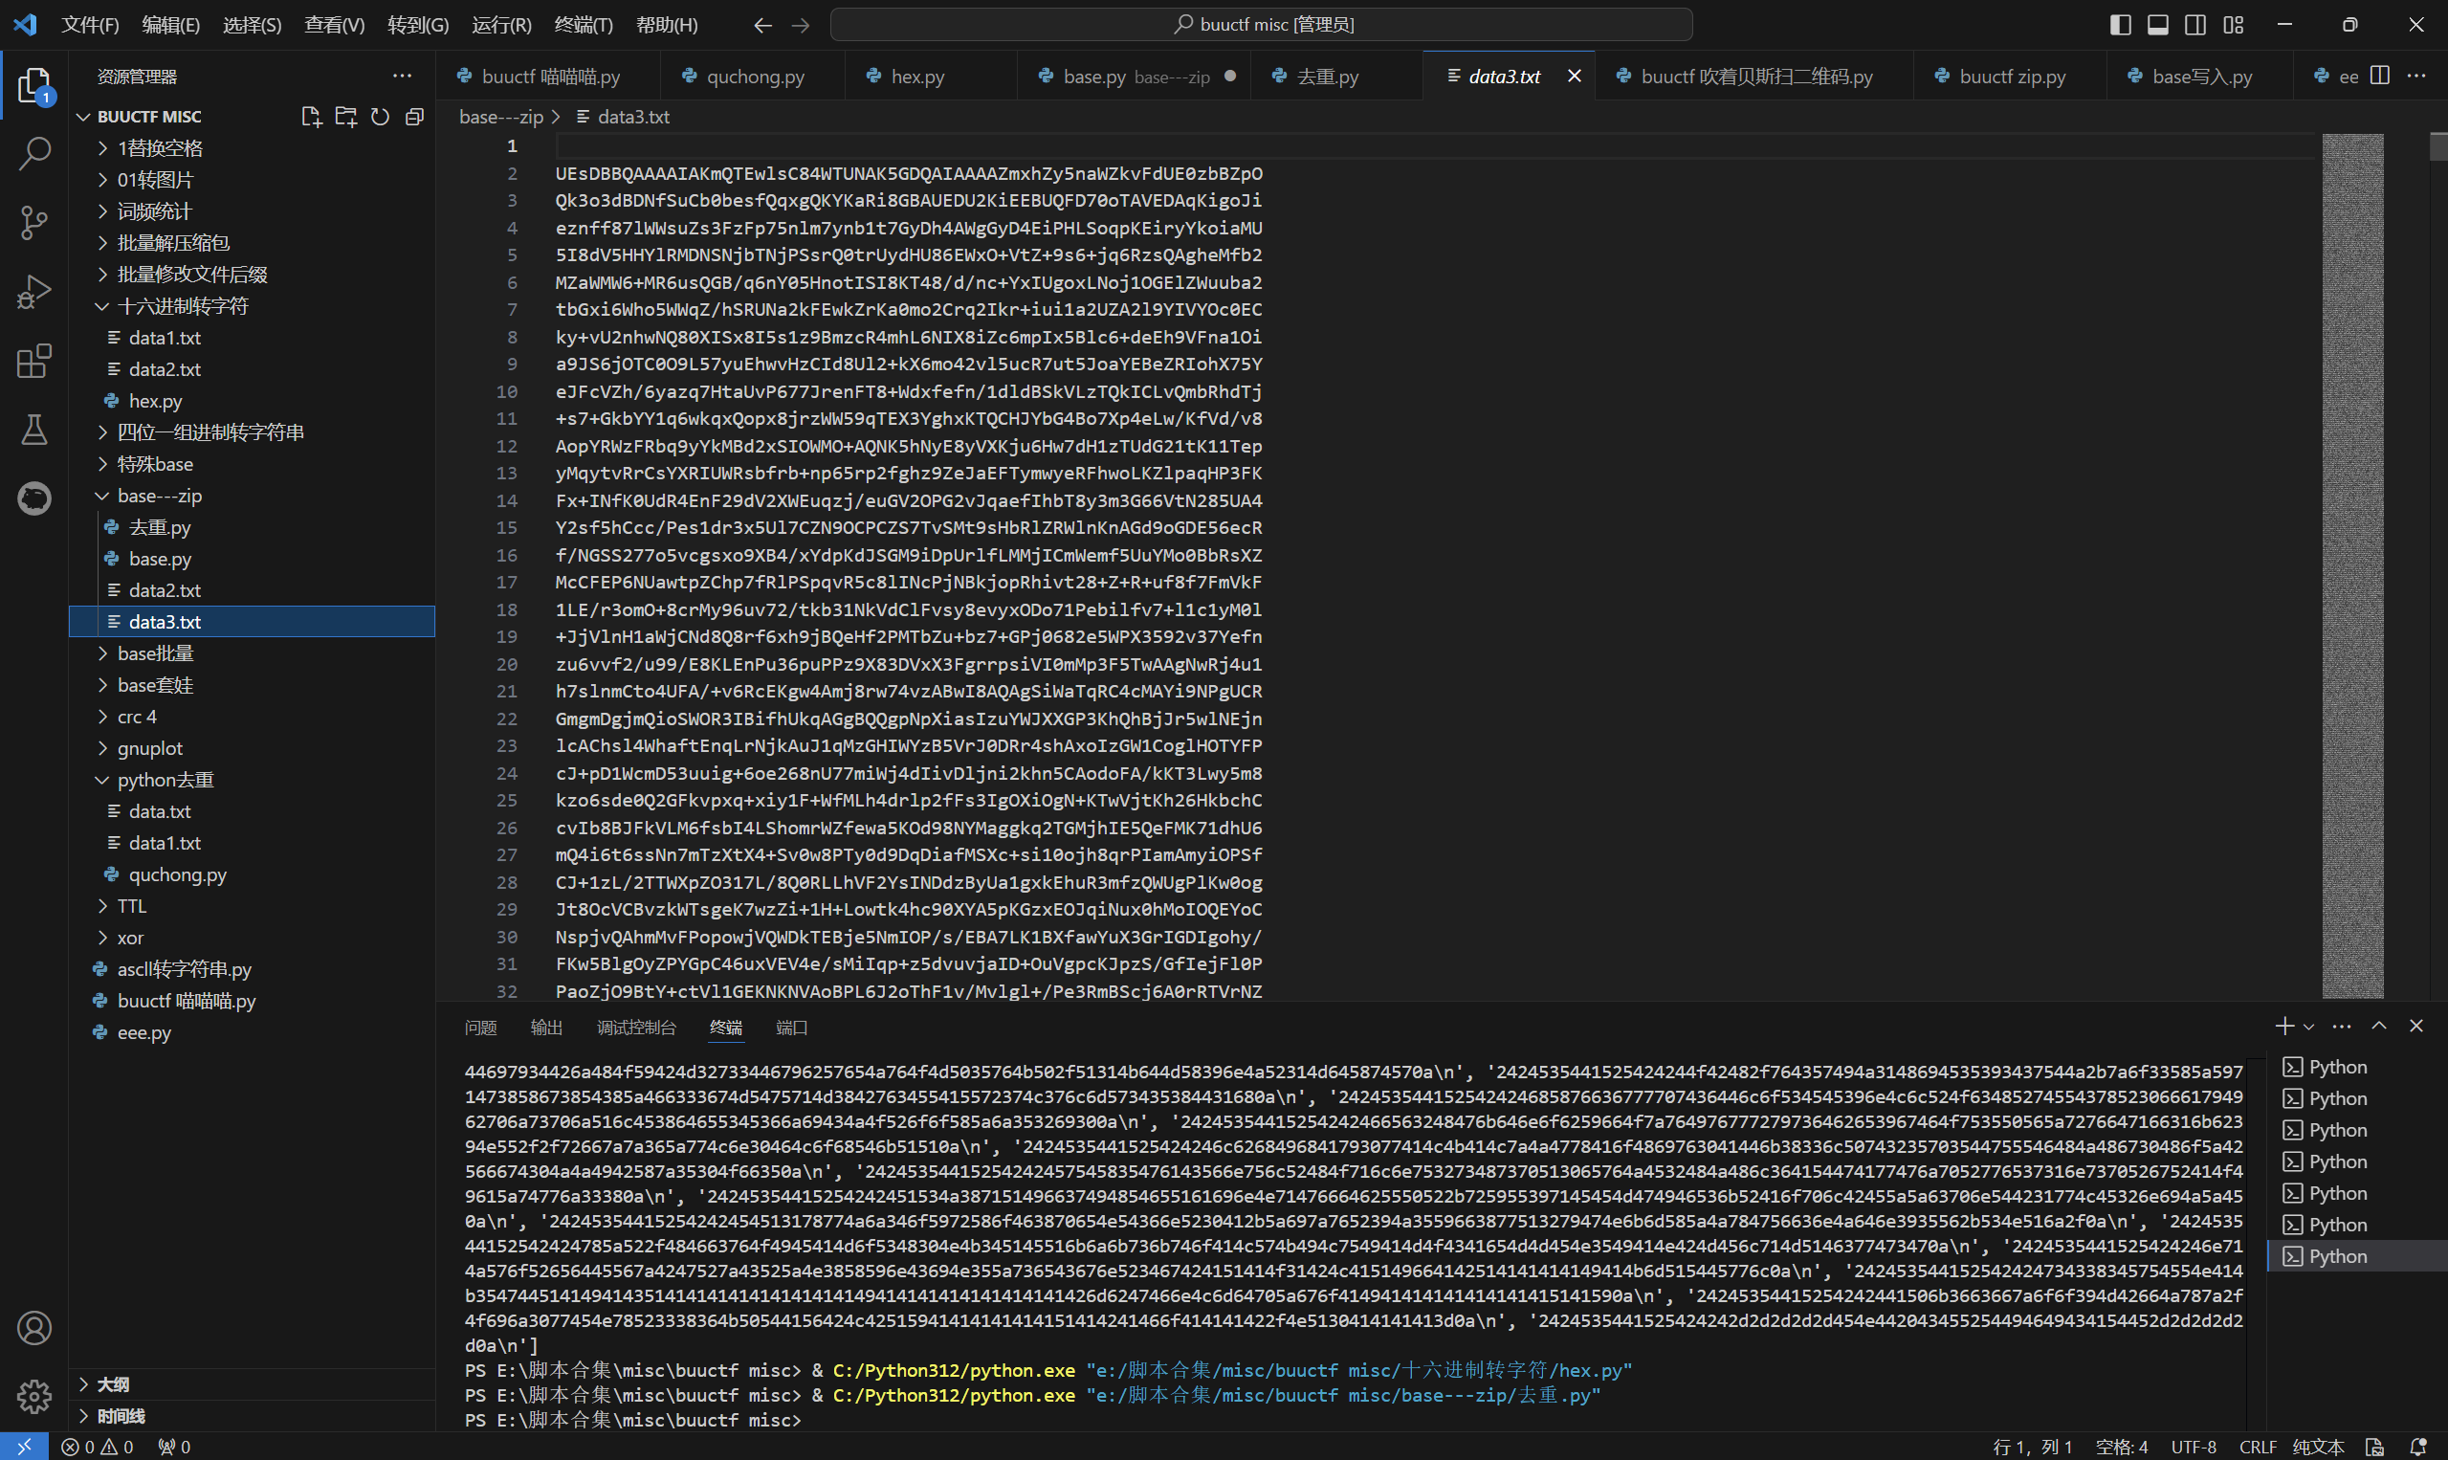The width and height of the screenshot is (2448, 1460).
Task: Click base---zip breadcrumb segment
Action: click(x=500, y=117)
